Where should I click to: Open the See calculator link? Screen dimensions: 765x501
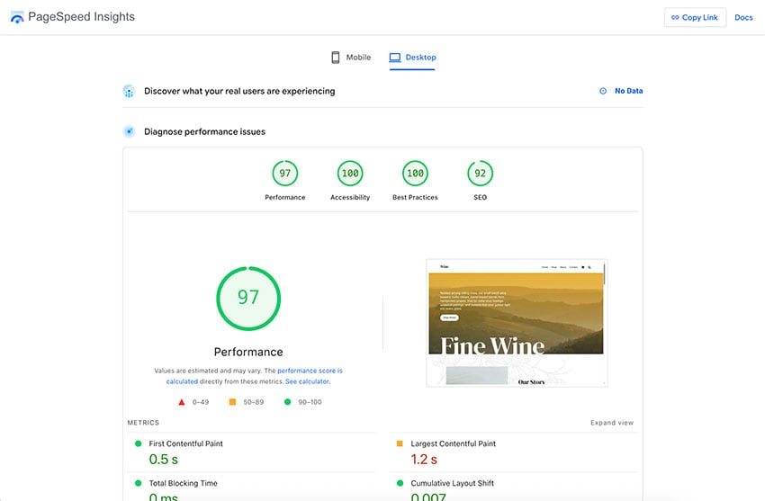tap(308, 381)
